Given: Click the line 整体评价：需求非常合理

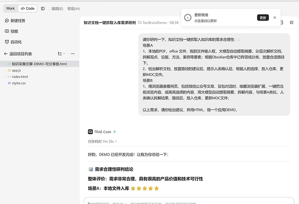Looking at the screenshot, I should [x=145, y=179].
